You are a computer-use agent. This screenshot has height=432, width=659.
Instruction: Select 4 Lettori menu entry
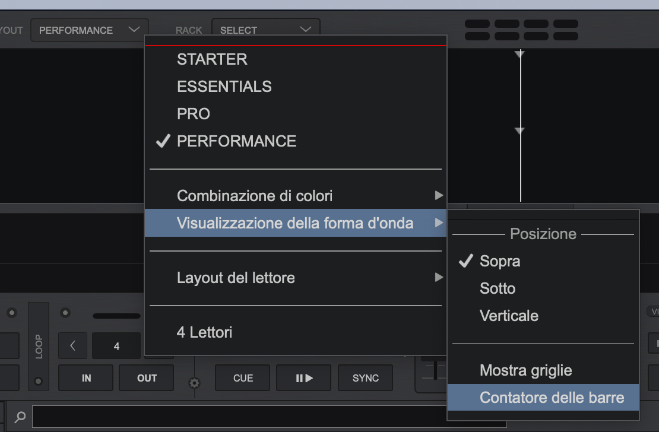[x=204, y=332]
